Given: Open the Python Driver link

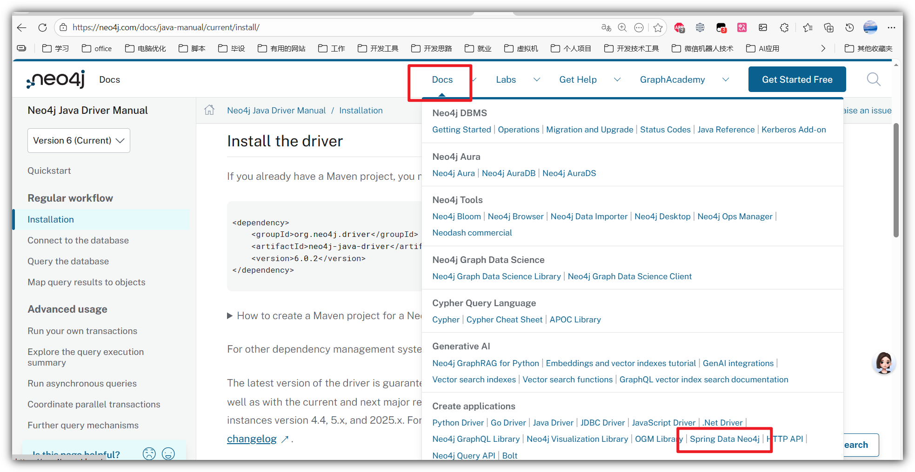Looking at the screenshot, I should click(x=458, y=423).
